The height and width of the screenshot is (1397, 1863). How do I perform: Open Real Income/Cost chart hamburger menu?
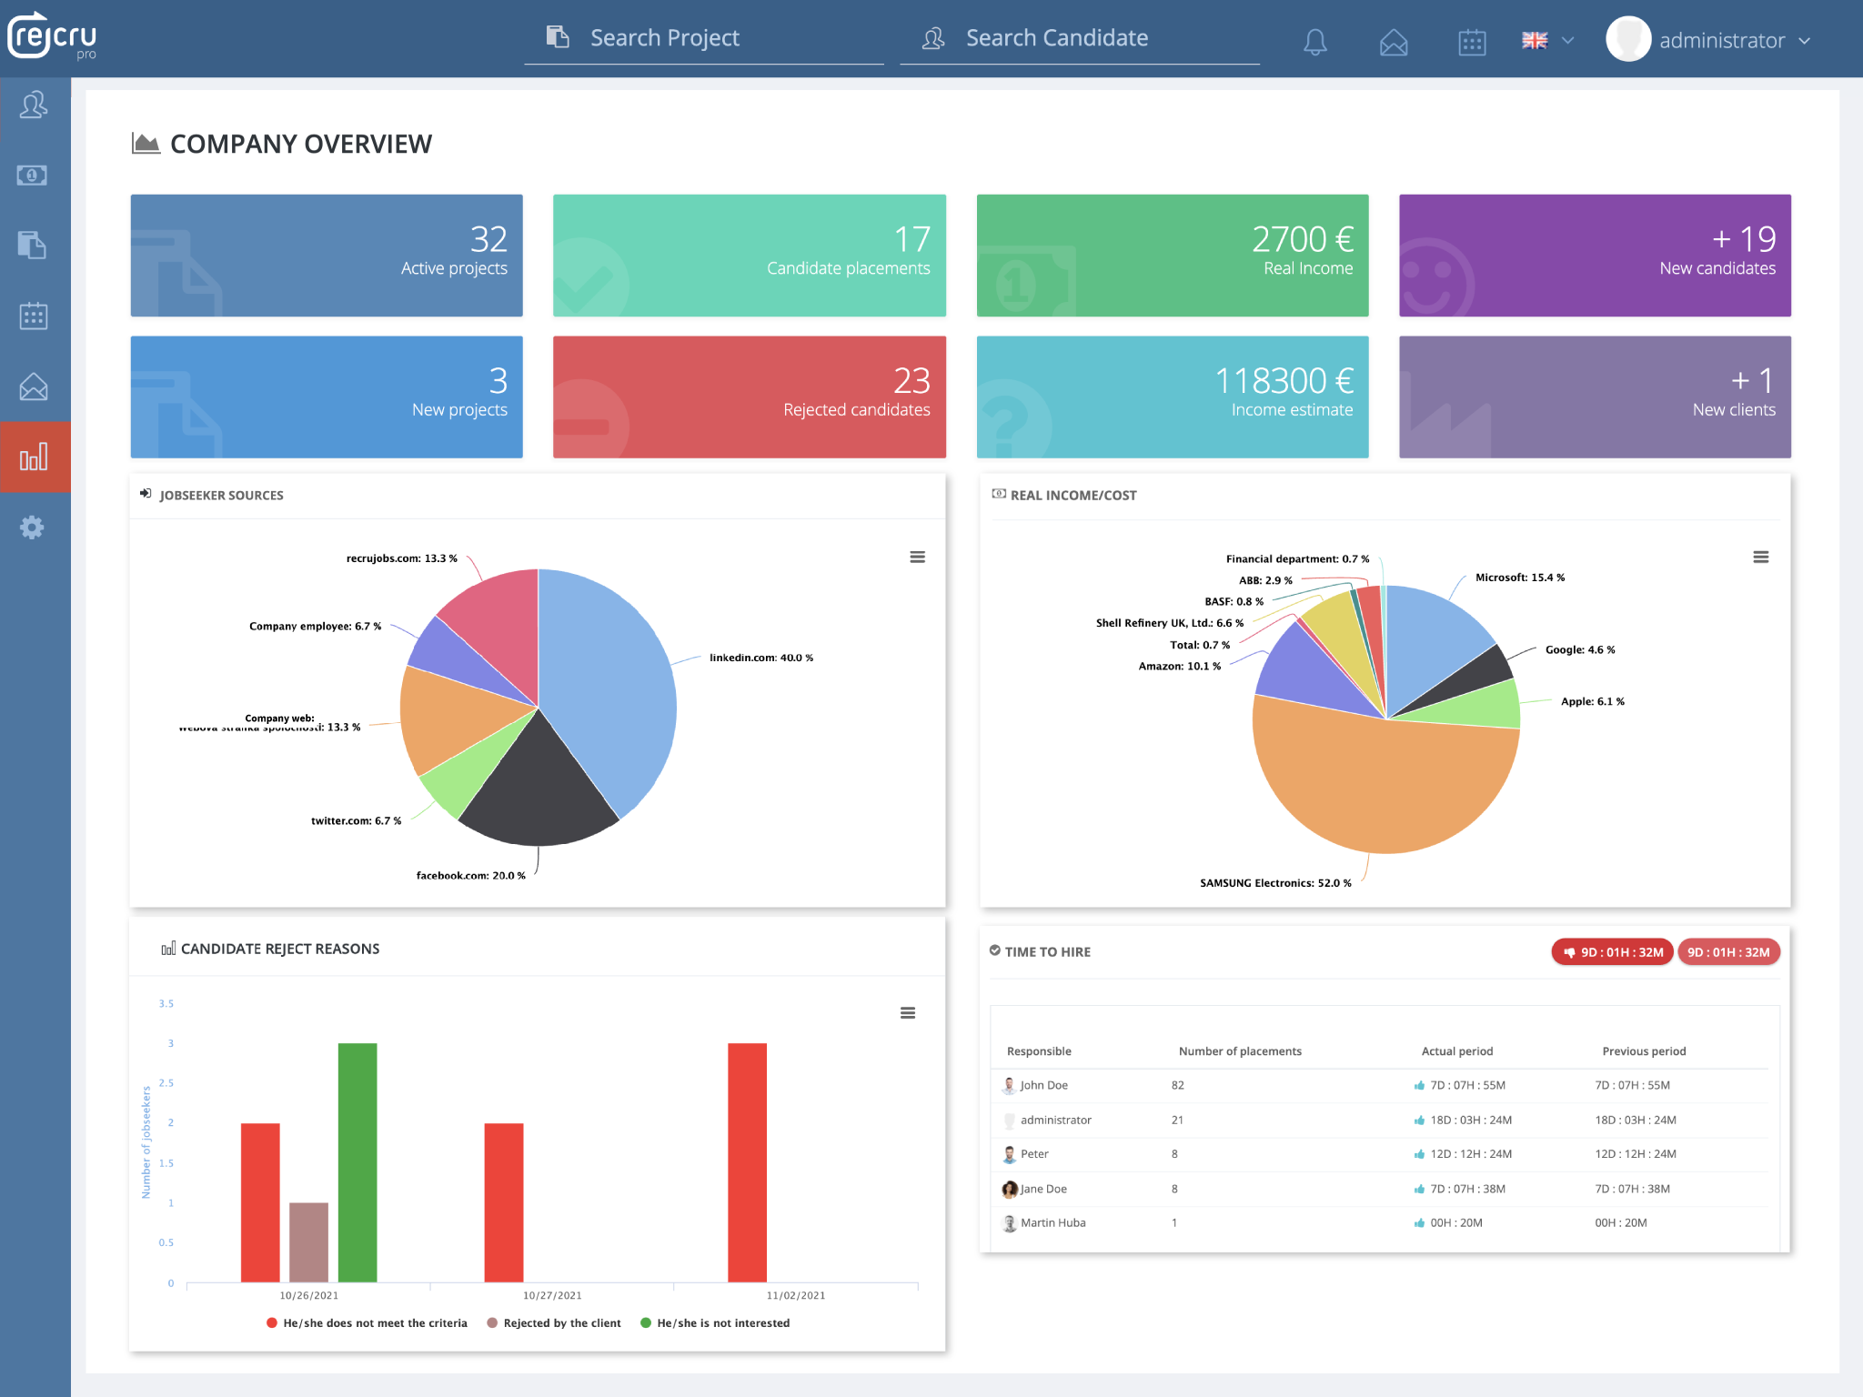pos(1760,557)
